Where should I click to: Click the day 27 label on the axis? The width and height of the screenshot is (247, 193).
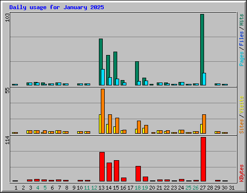(x=203, y=188)
